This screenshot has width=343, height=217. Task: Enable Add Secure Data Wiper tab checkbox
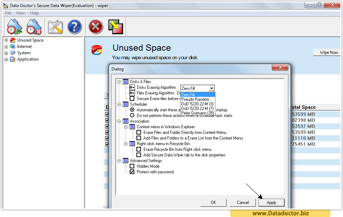(x=139, y=155)
